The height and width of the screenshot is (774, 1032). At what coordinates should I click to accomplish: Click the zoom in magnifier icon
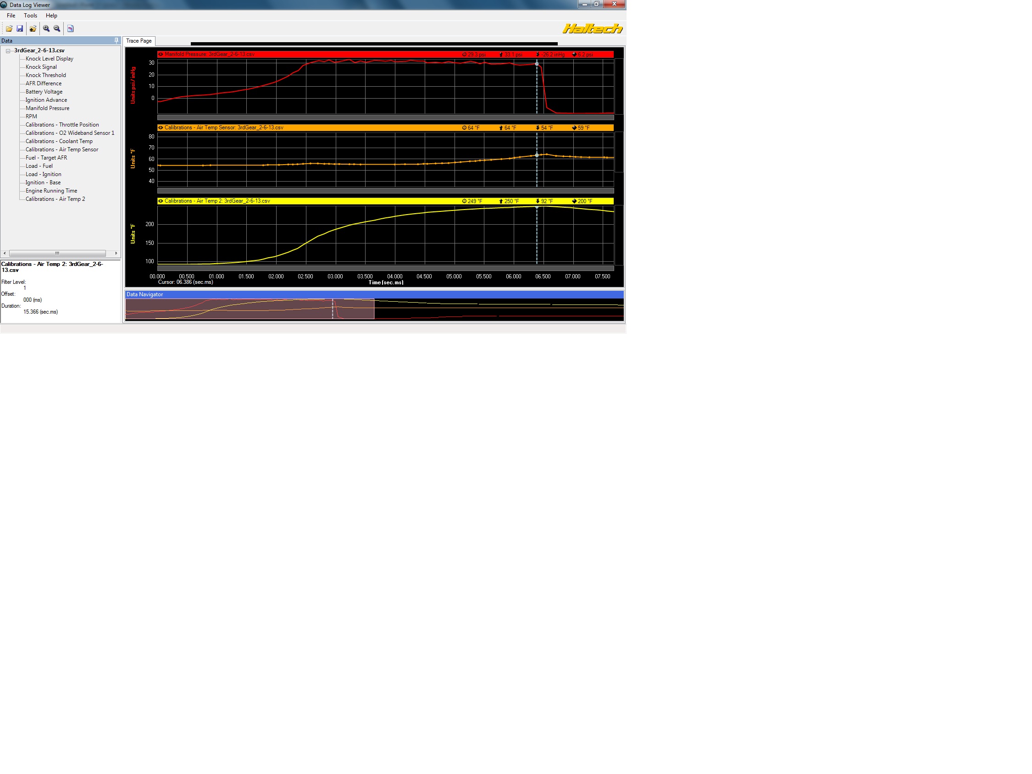click(46, 28)
